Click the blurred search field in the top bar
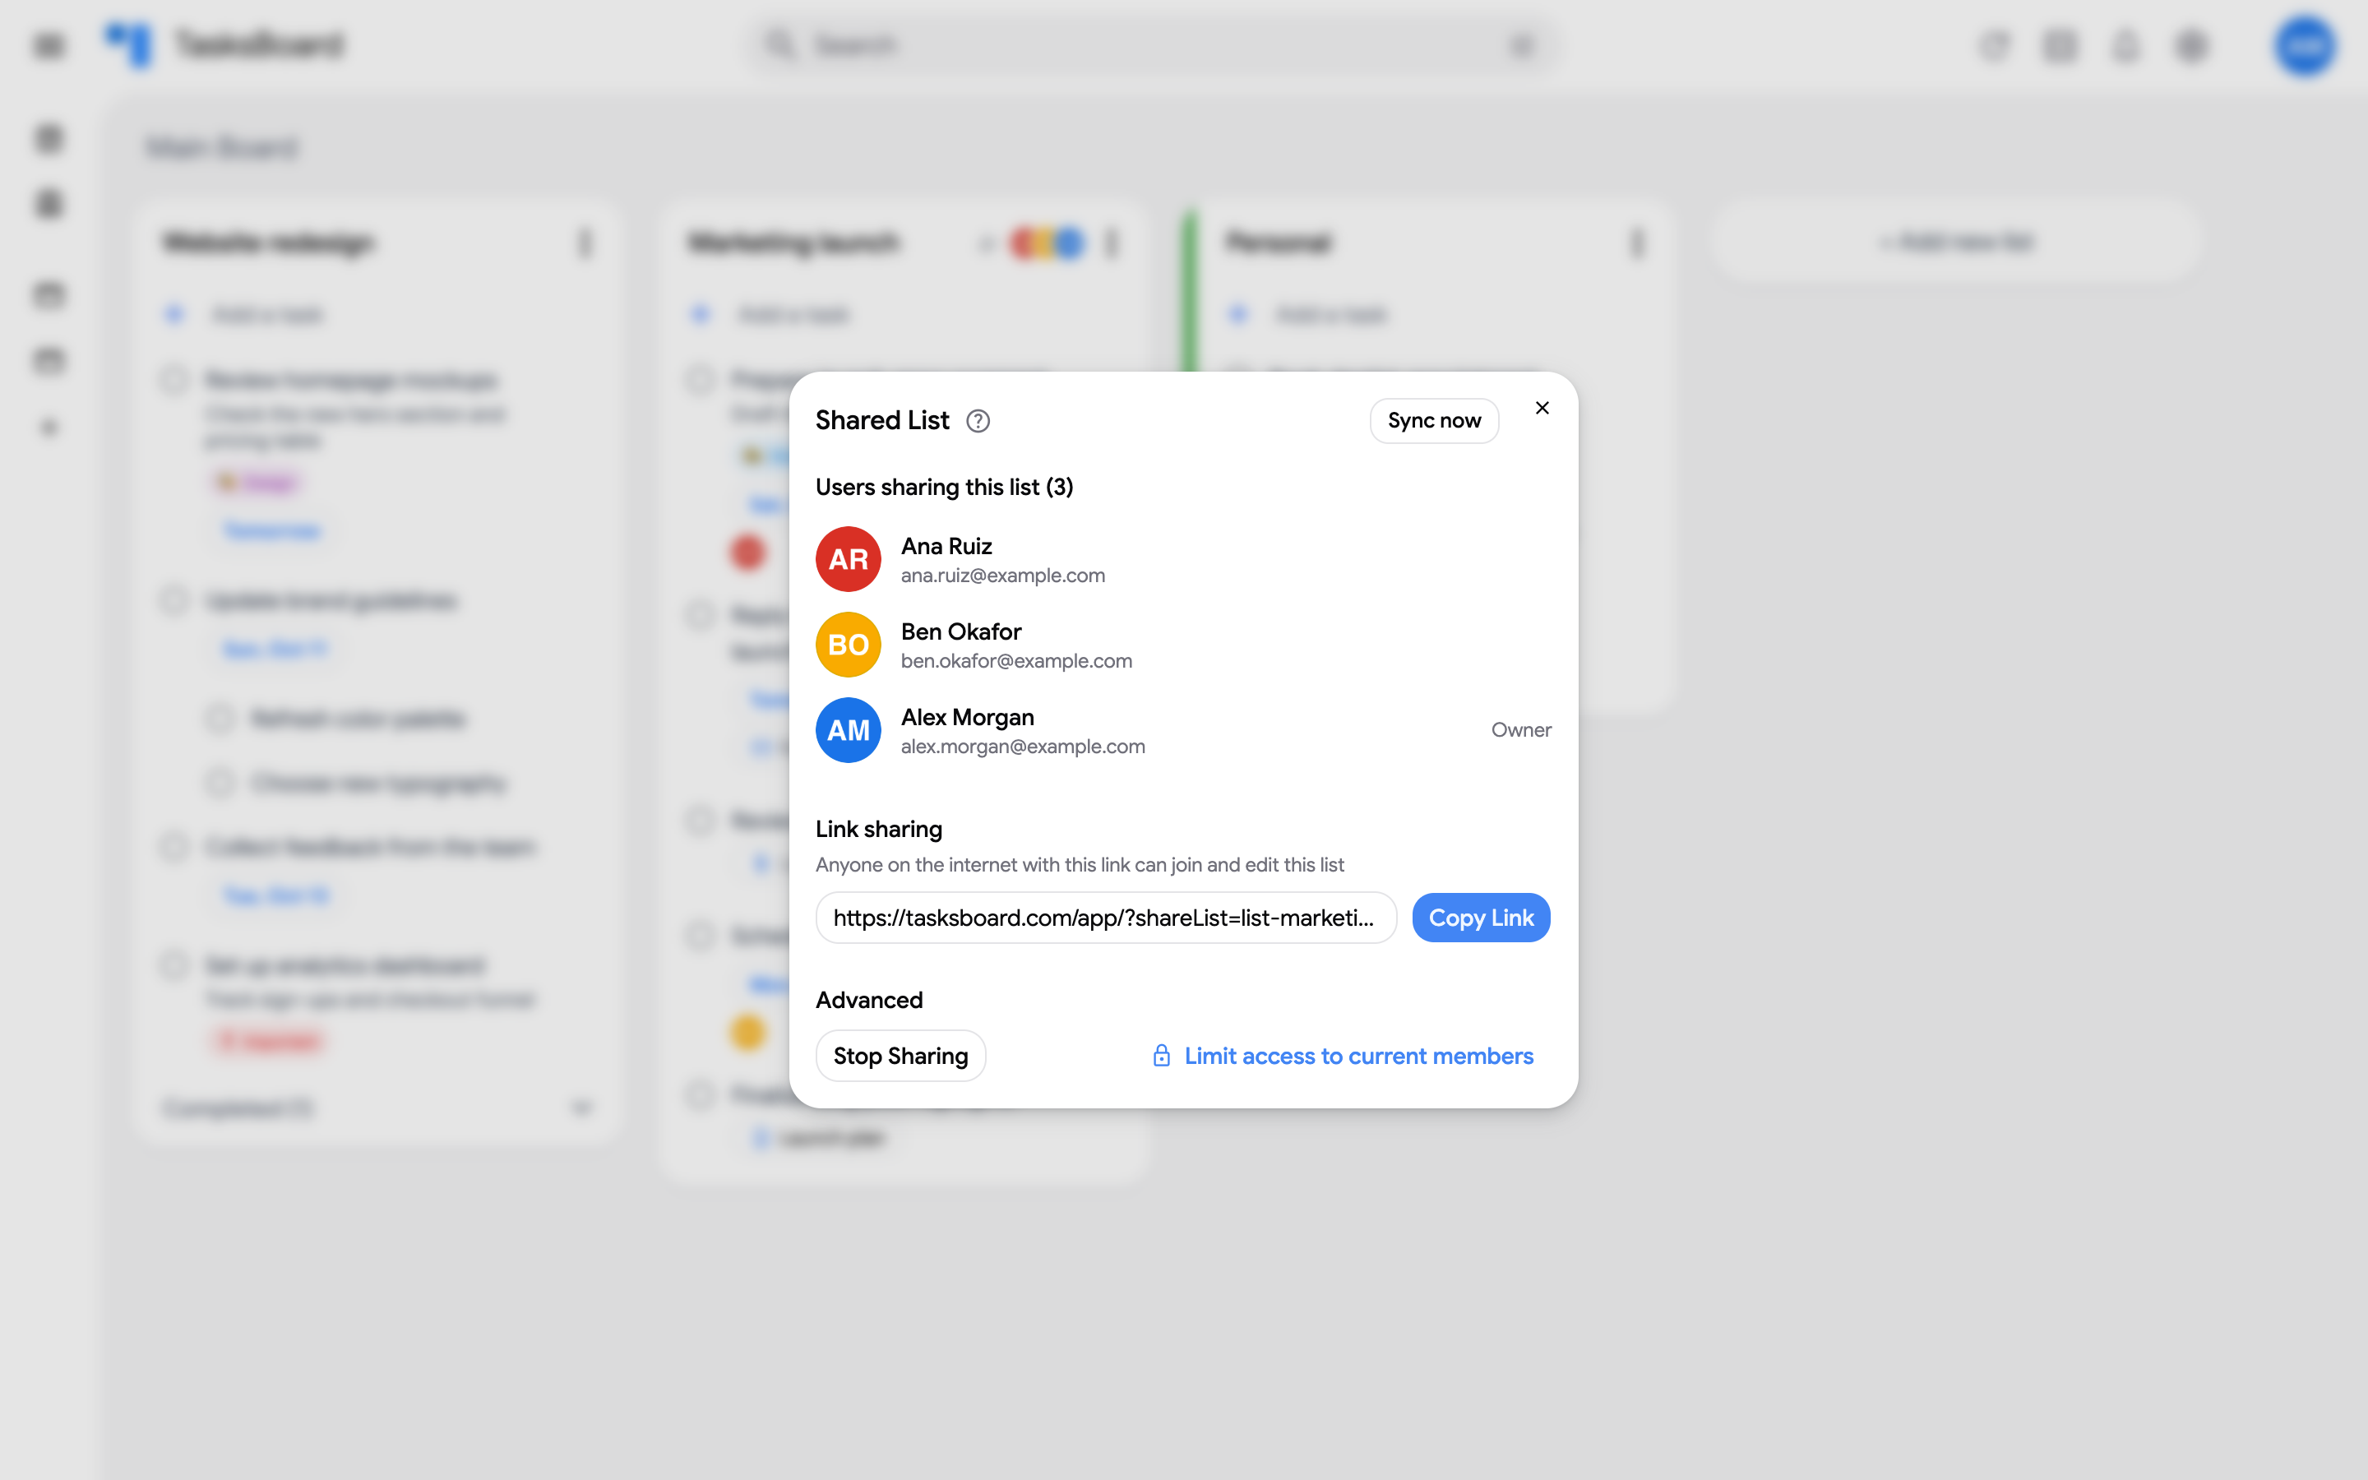Screen dimensions: 2368x1480 point(1152,45)
